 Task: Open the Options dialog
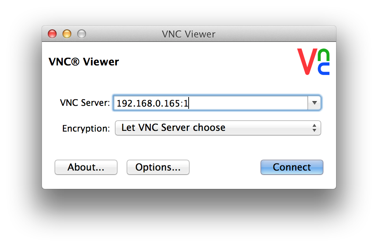158,167
